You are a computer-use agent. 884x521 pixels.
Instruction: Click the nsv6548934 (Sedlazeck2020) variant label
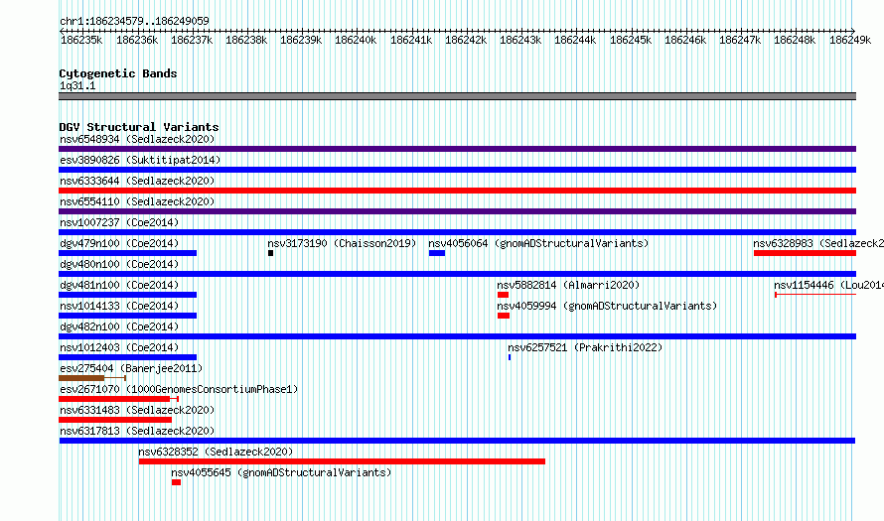[137, 139]
